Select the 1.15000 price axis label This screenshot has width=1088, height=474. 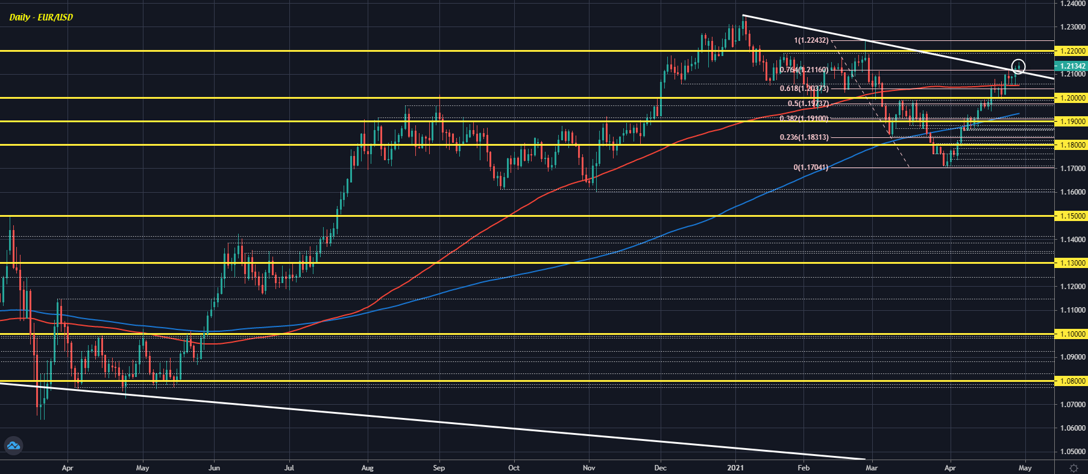pos(1071,216)
